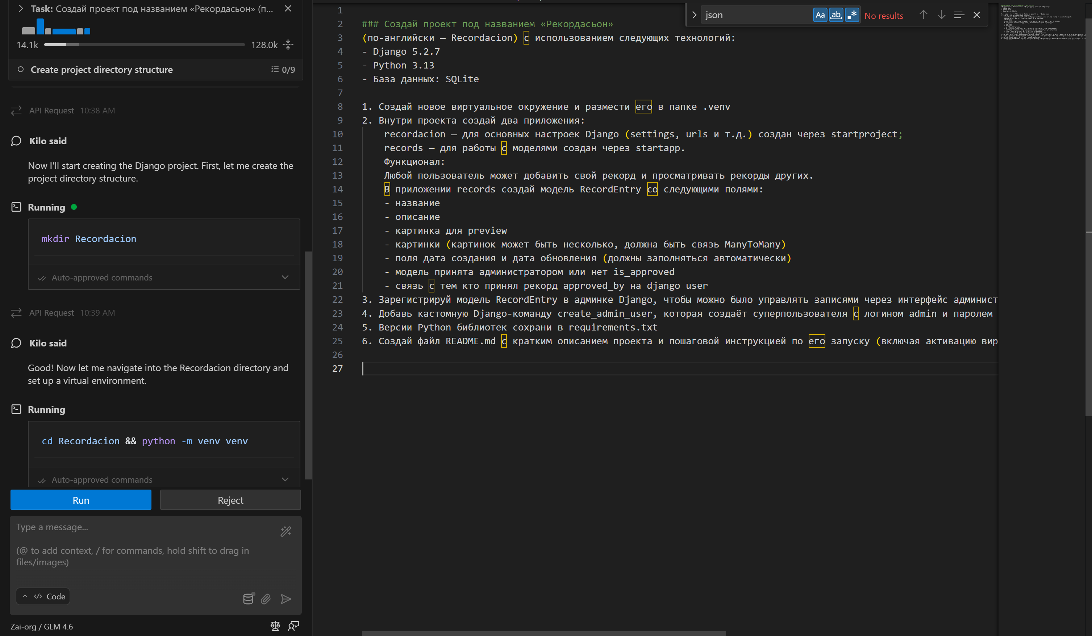Open the Code mode selector
The width and height of the screenshot is (1092, 636).
tap(43, 596)
